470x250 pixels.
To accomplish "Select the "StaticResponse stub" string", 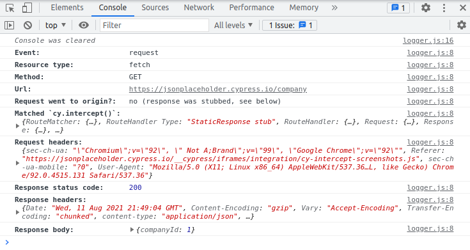I will pos(231,121).
